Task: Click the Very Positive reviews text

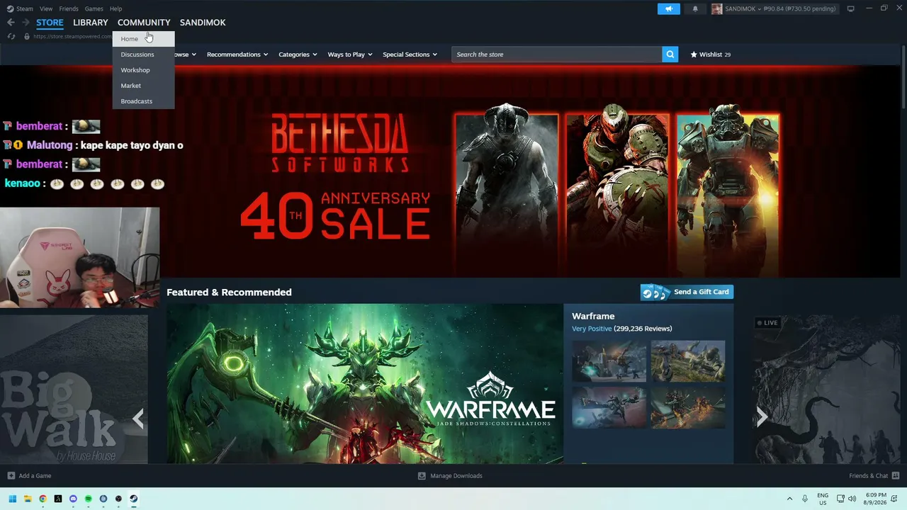Action: 592,329
